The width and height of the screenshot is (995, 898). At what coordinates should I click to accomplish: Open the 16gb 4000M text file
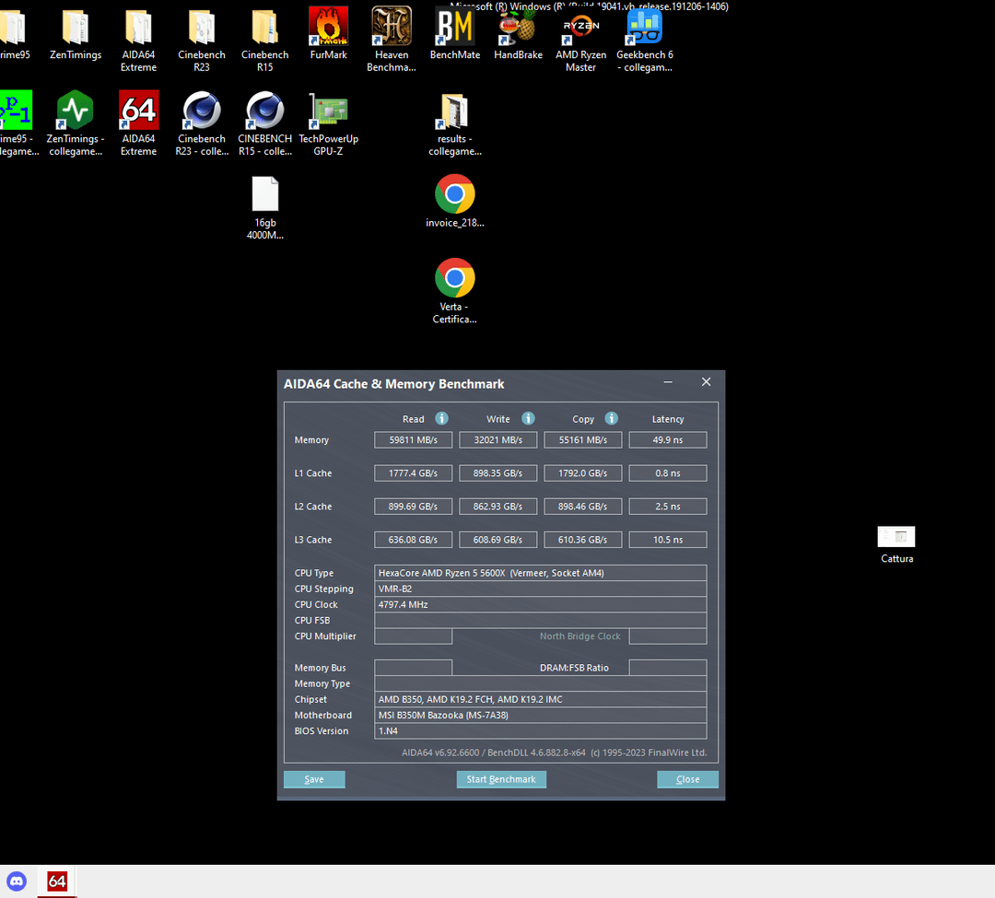pos(265,208)
